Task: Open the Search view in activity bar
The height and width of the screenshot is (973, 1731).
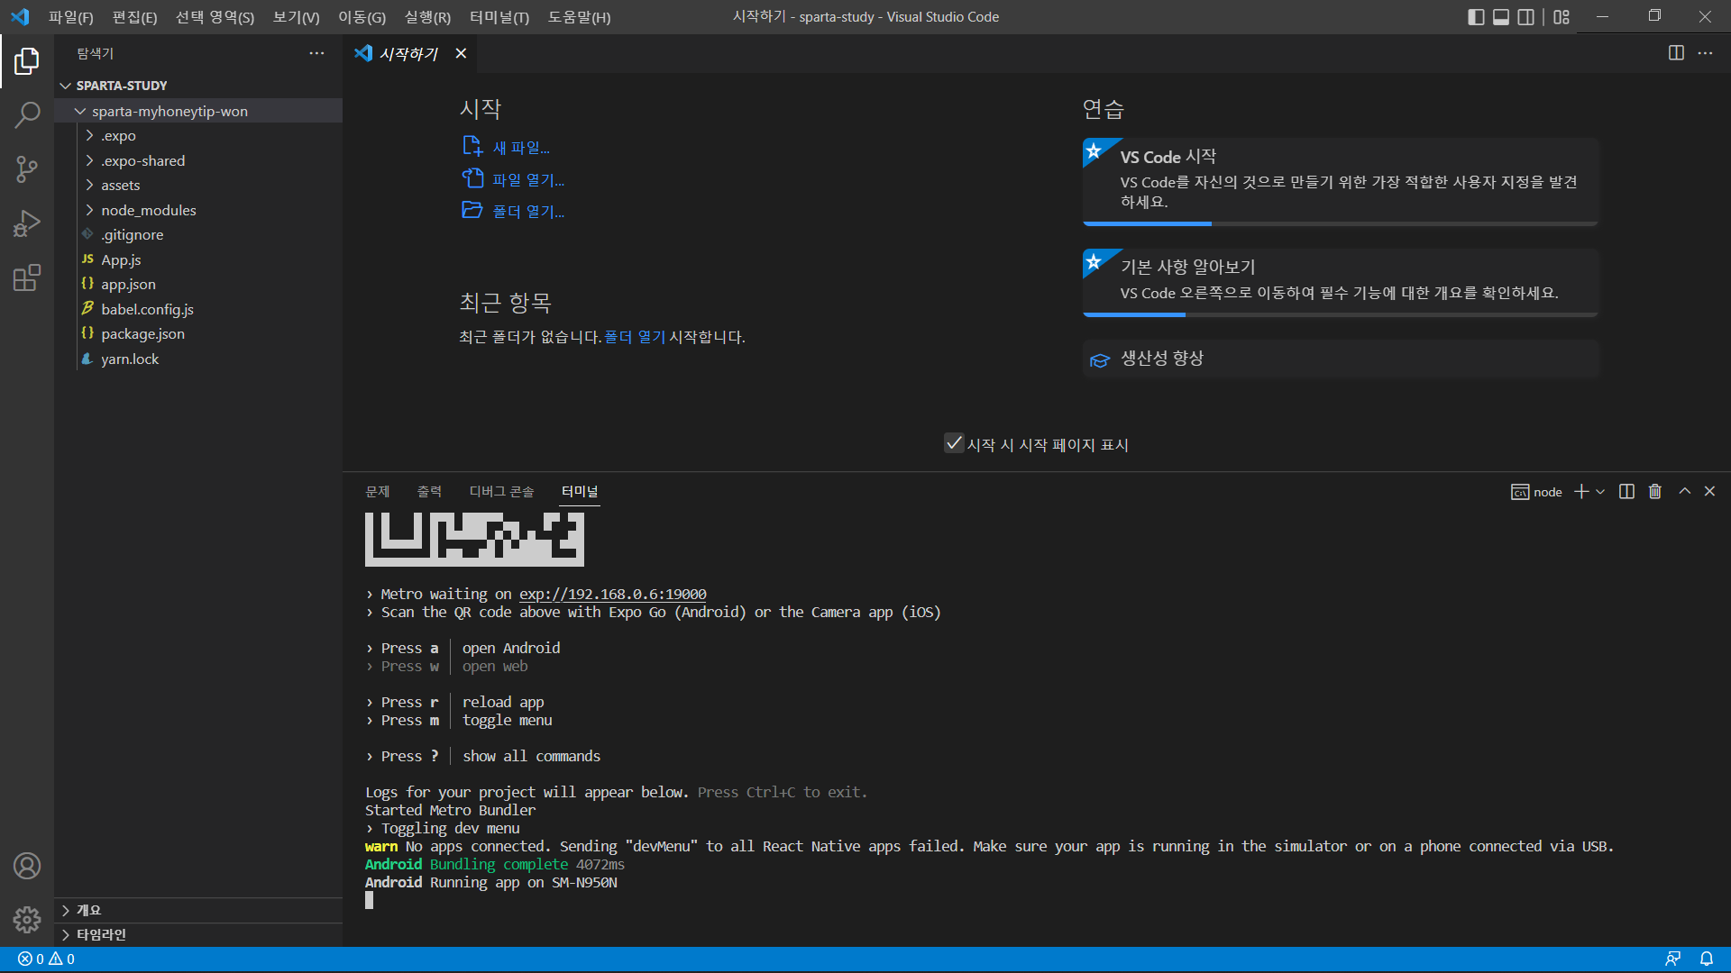Action: [x=27, y=114]
